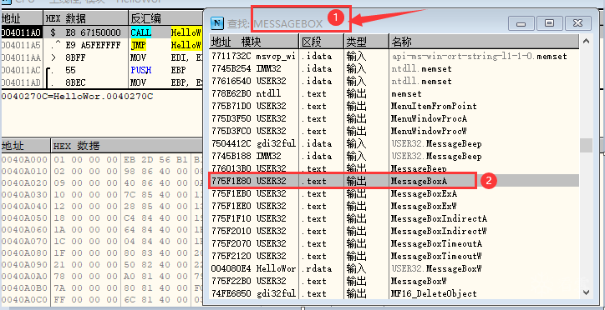605x310 pixels.
Task: Select disassembly line 004011AC PUSH EBP
Action: pos(101,70)
